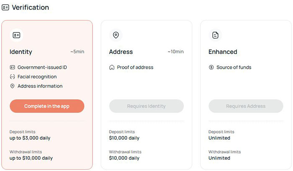Click the Government-issued ID text
The image size is (293, 171).
42,67
